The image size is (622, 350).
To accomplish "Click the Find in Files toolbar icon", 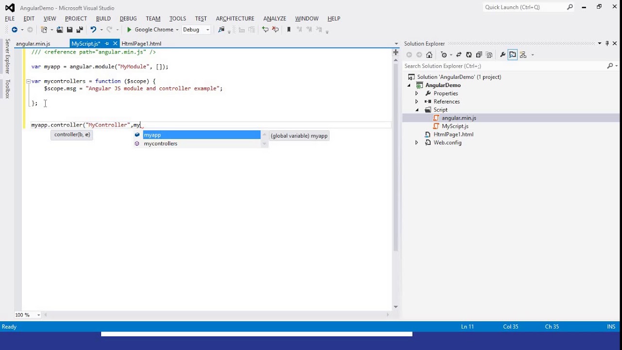I will [x=221, y=30].
